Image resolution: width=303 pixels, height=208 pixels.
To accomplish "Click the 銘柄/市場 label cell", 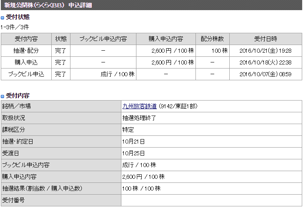I will 61,106.
